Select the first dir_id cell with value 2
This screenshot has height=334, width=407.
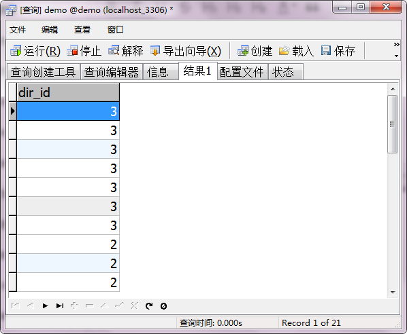(68, 244)
